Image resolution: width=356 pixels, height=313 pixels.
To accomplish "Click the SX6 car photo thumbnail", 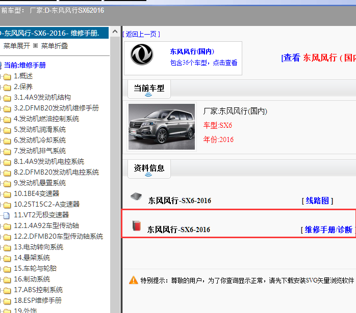I will point(162,127).
